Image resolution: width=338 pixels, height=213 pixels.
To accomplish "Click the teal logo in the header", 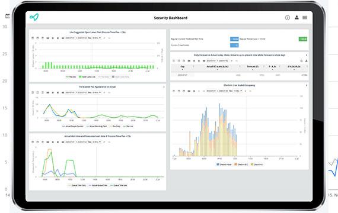I will (x=34, y=17).
